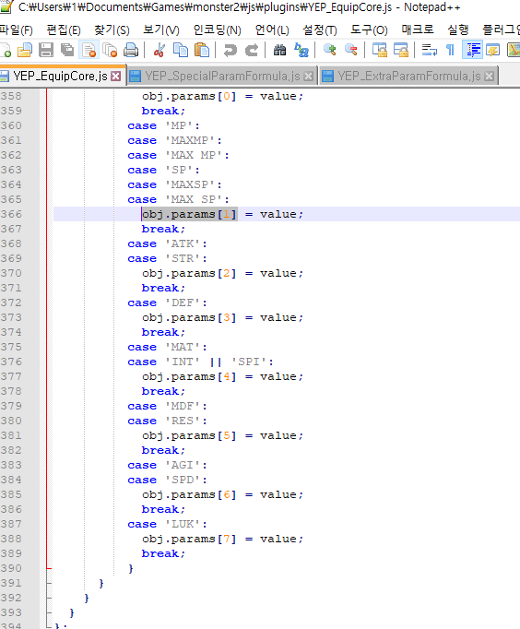The height and width of the screenshot is (629, 520).
Task: Open Find with the binoculars icon
Action: (280, 50)
